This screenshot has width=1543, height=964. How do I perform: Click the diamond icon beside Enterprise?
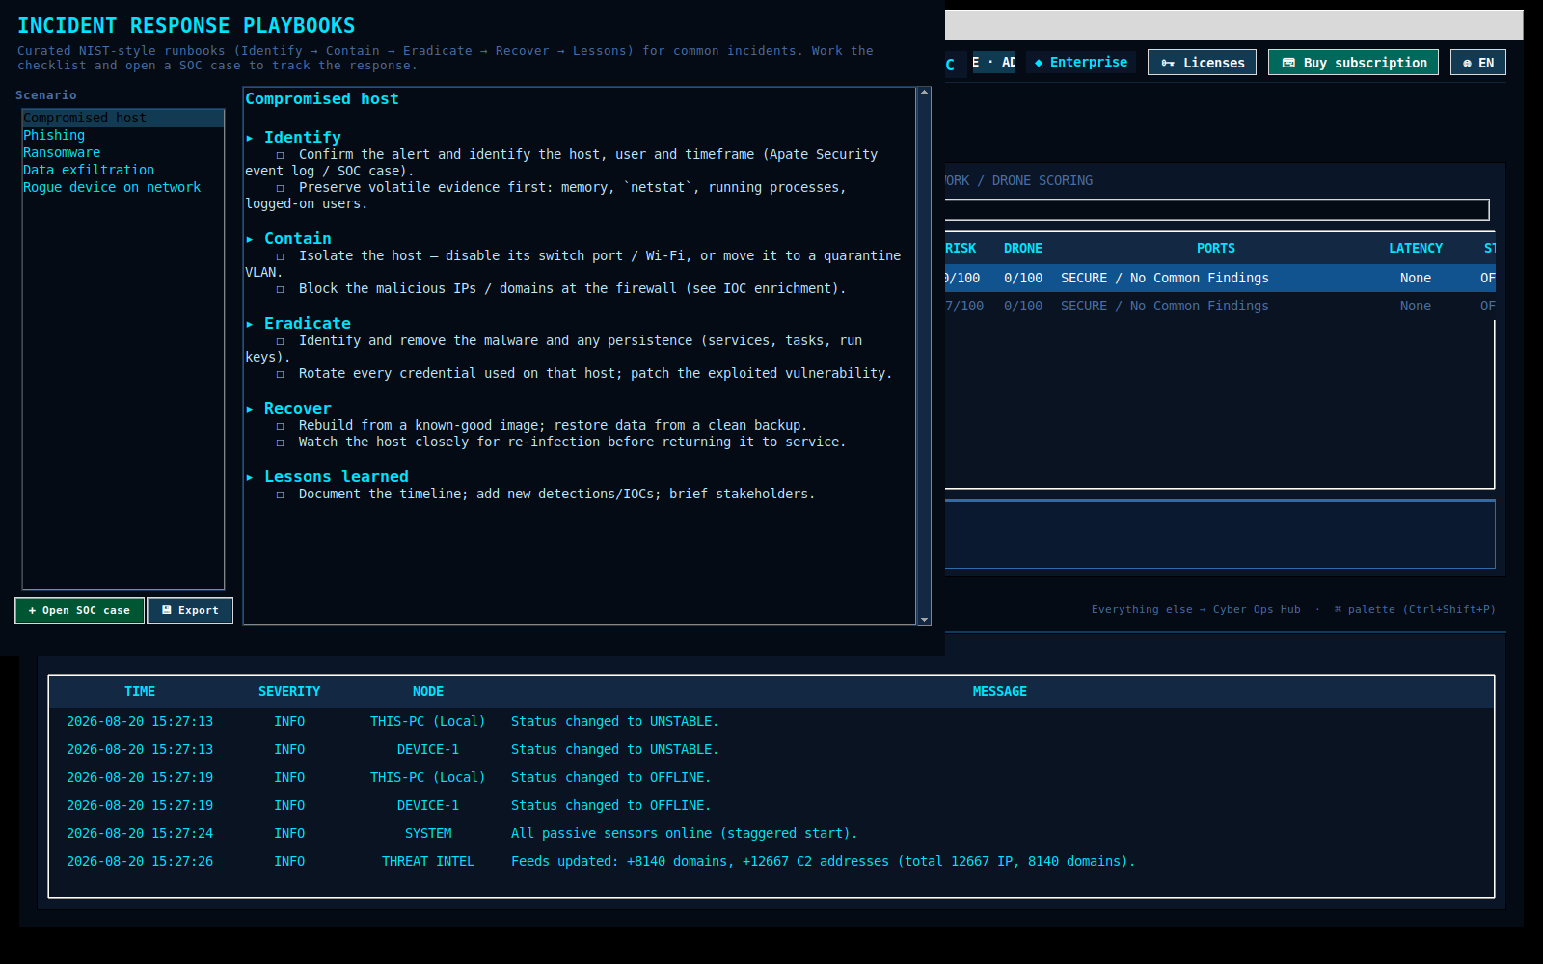tap(1039, 63)
